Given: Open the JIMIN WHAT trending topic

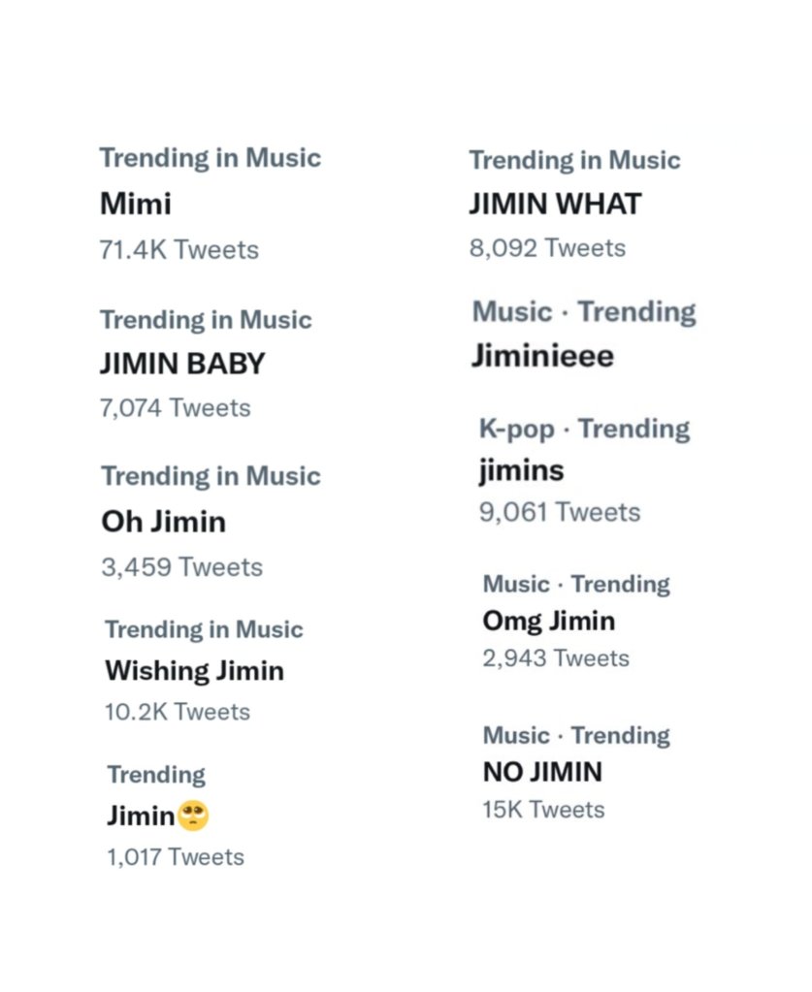Looking at the screenshot, I should 555,204.
